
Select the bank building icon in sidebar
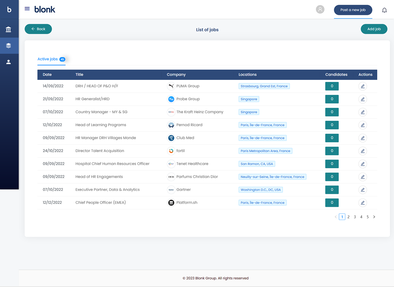[8, 29]
